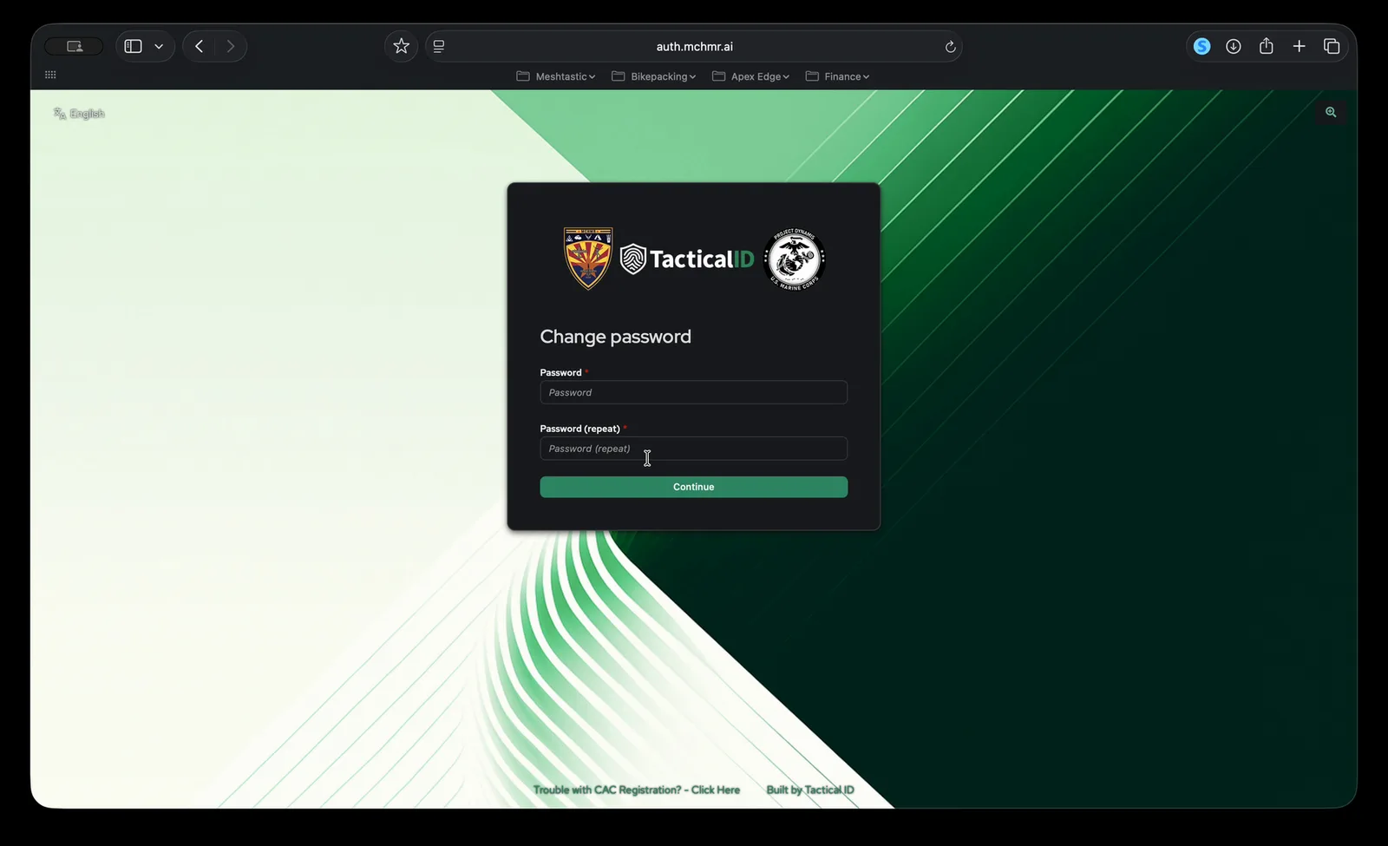Viewport: 1388px width, 846px height.
Task: Click the TacticalID logo
Action: [687, 259]
